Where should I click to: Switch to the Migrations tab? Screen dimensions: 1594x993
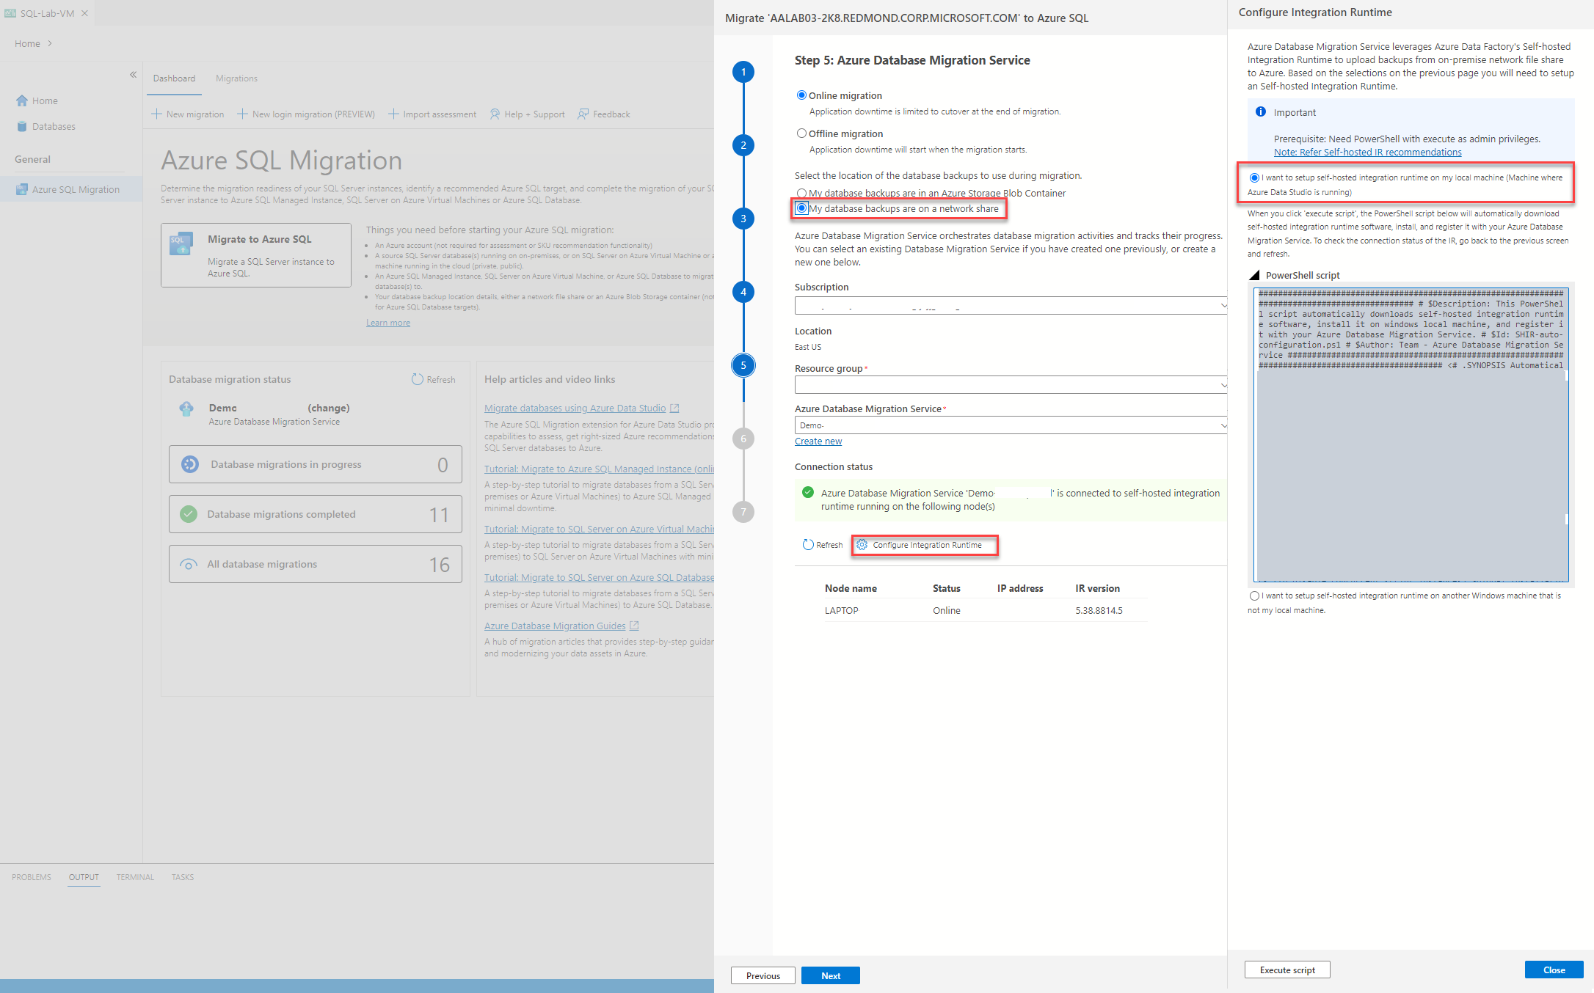click(x=236, y=78)
